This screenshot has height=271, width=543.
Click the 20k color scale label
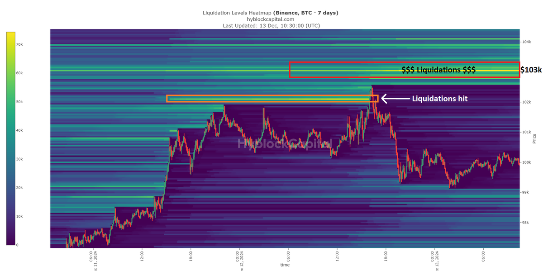pyautogui.click(x=20, y=188)
